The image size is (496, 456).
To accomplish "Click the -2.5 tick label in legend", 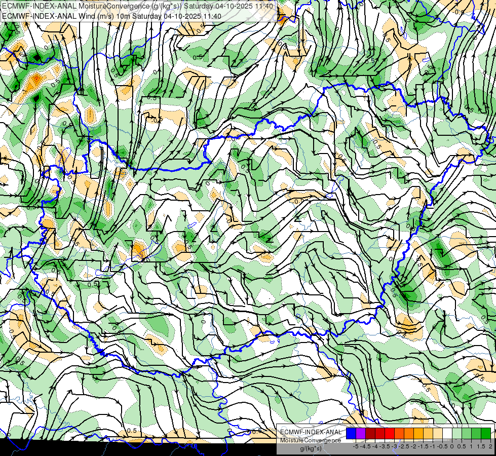I will tap(405, 446).
